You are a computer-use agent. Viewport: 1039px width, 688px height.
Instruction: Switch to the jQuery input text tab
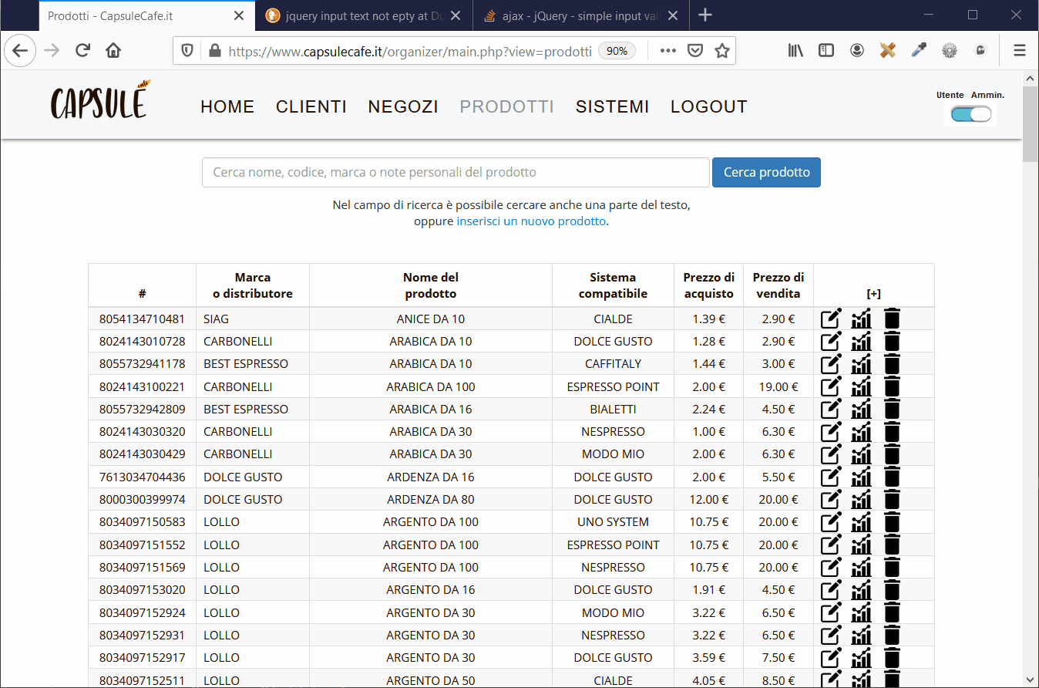coord(364,15)
